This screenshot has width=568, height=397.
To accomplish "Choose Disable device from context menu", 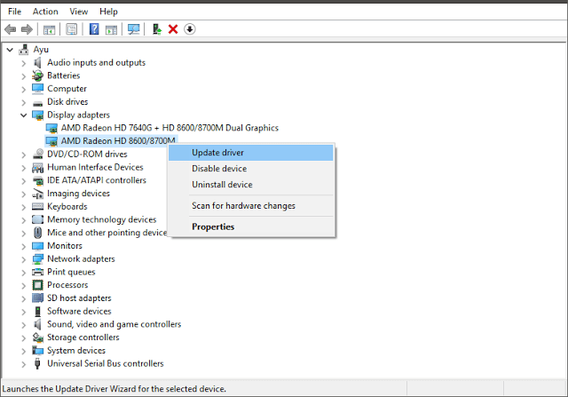I will 250,169.
